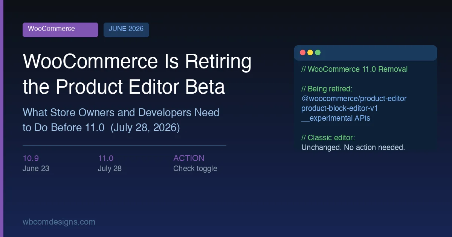This screenshot has height=237, width=452.
Task: Click the 'June 23' date text
Action: [36, 169]
